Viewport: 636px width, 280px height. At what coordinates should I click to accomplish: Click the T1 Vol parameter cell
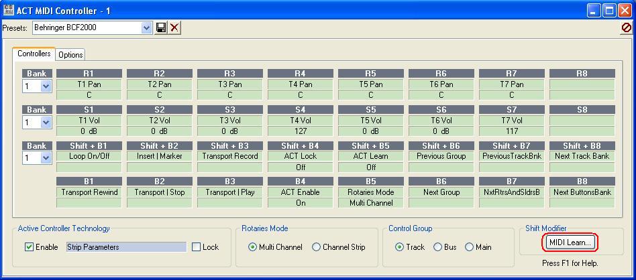coord(89,121)
